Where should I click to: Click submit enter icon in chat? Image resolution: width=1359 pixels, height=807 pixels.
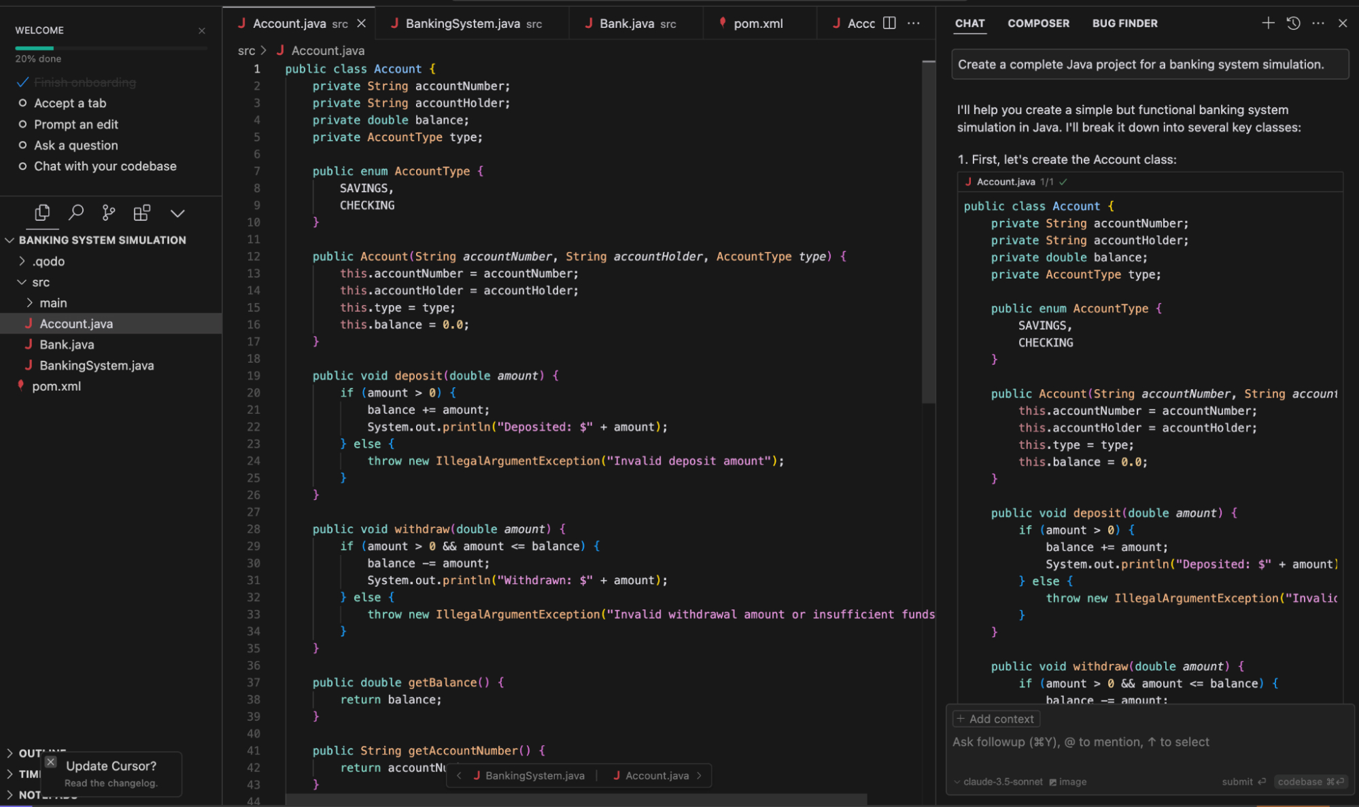pyautogui.click(x=1262, y=782)
